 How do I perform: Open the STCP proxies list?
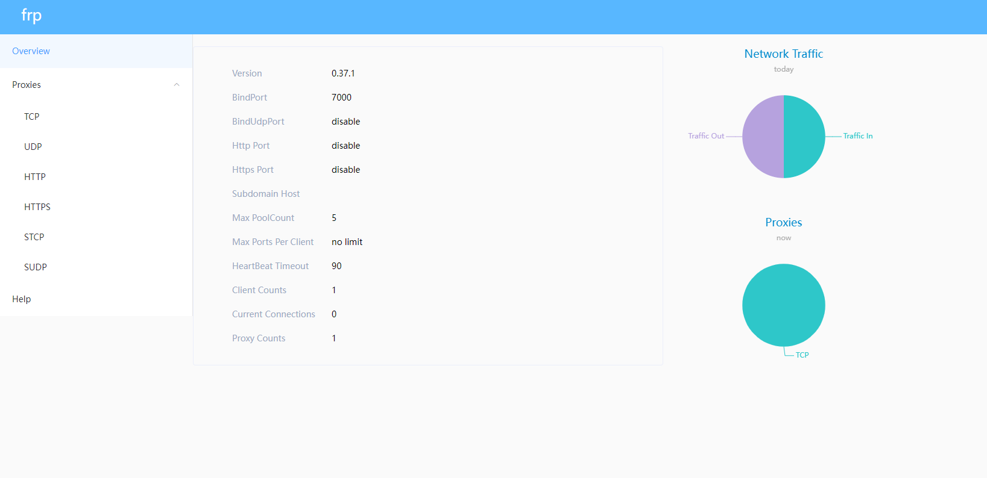96,237
